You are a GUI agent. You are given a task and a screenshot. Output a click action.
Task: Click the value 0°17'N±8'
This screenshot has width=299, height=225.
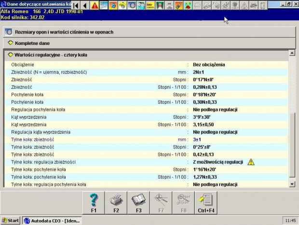204,80
